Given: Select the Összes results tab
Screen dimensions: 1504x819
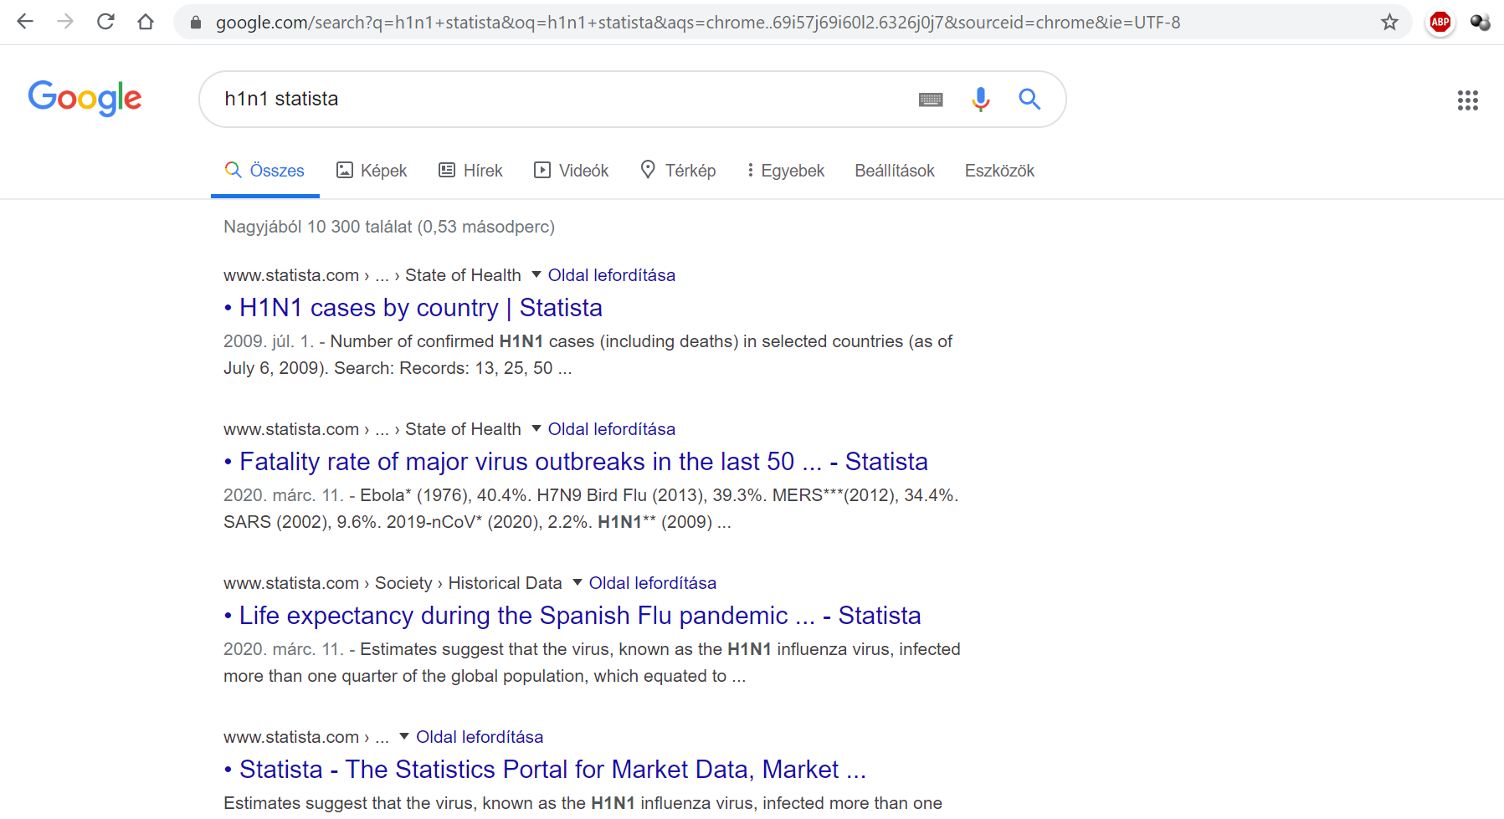Looking at the screenshot, I should point(264,171).
